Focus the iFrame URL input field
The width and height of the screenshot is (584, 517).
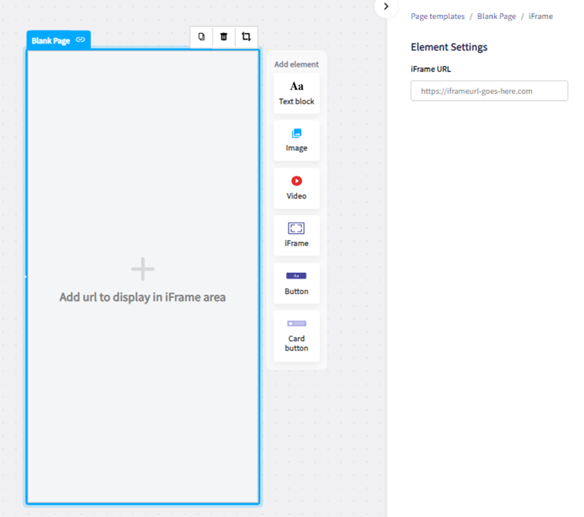click(489, 90)
